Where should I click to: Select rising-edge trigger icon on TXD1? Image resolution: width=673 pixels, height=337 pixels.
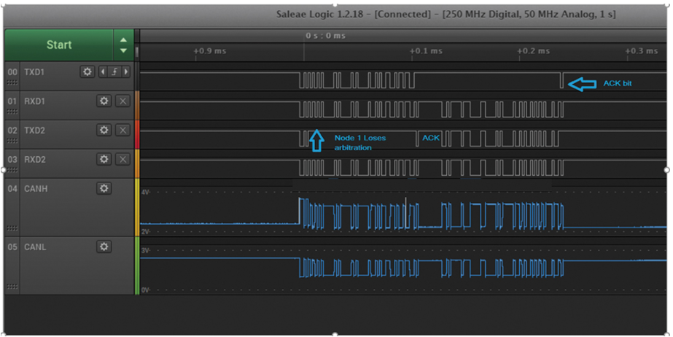coord(114,71)
